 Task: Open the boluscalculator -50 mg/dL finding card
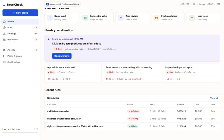tap(73, 73)
